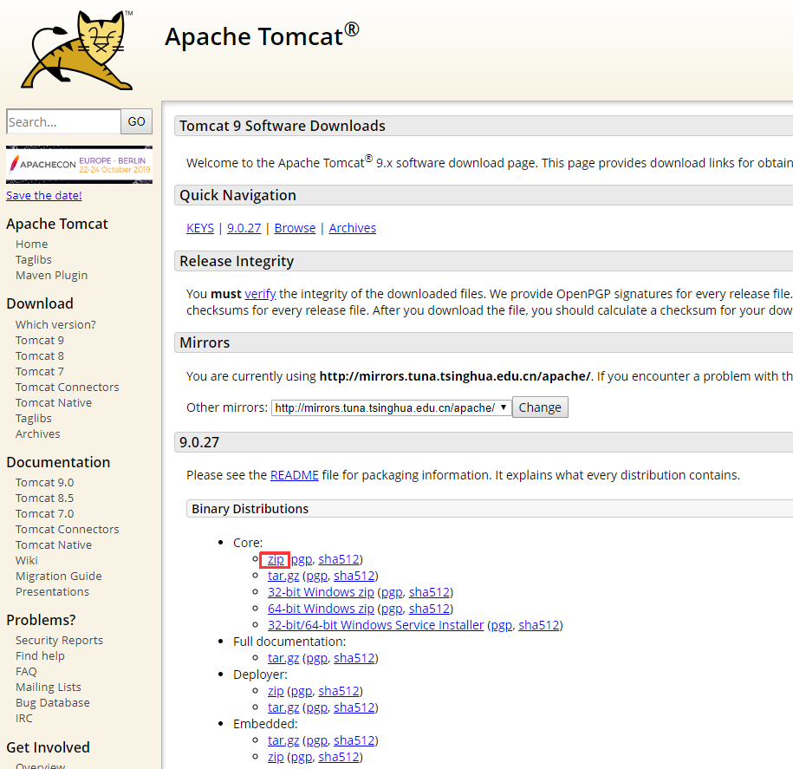This screenshot has height=769, width=793.
Task: Open sha512 for Full documentation tar.gz
Action: [354, 658]
